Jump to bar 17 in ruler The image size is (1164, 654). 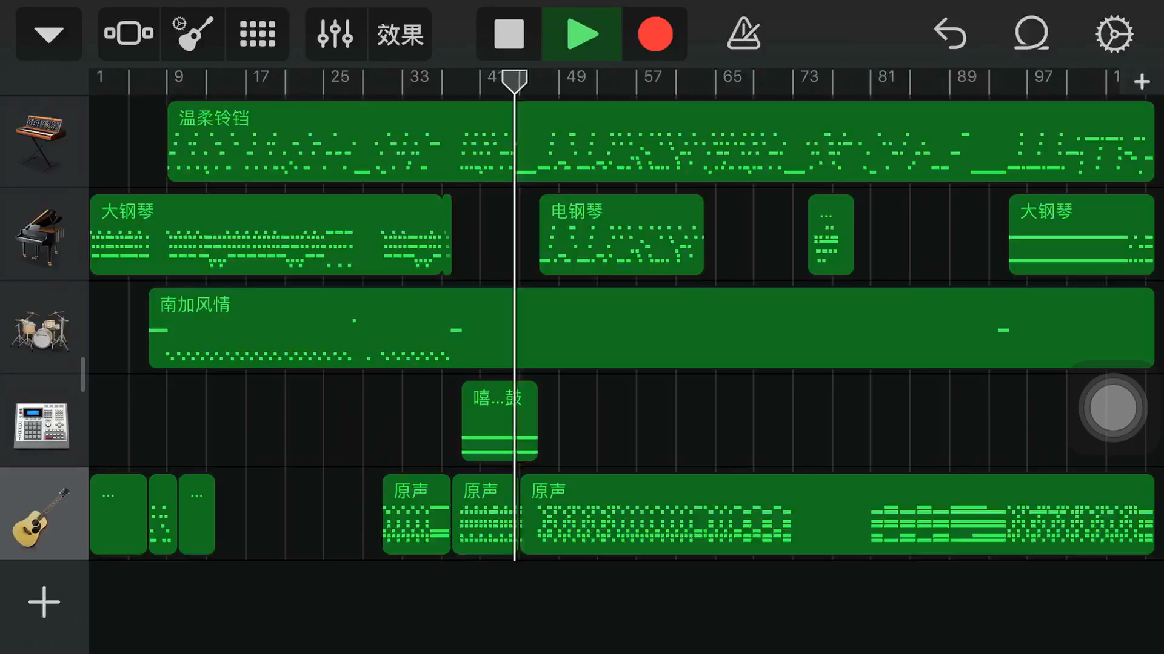pyautogui.click(x=261, y=77)
